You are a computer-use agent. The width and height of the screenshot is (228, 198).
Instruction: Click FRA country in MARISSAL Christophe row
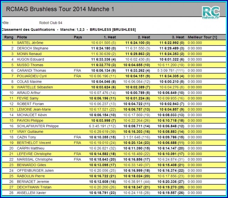click(x=78, y=159)
